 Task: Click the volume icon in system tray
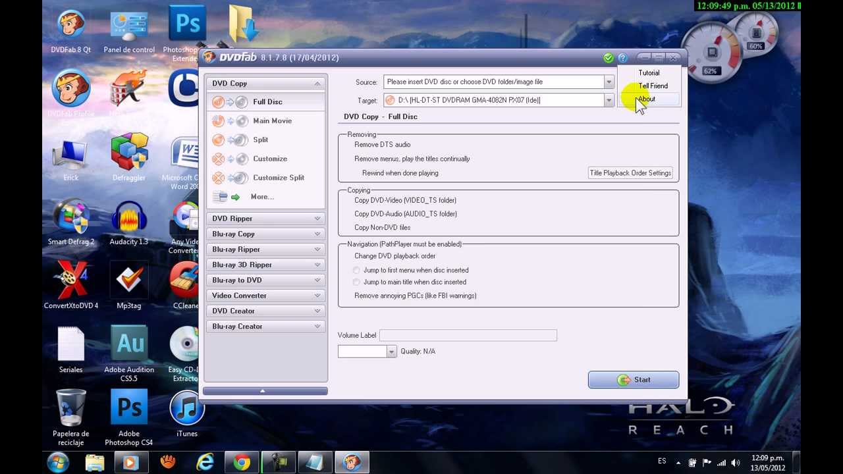[736, 463]
